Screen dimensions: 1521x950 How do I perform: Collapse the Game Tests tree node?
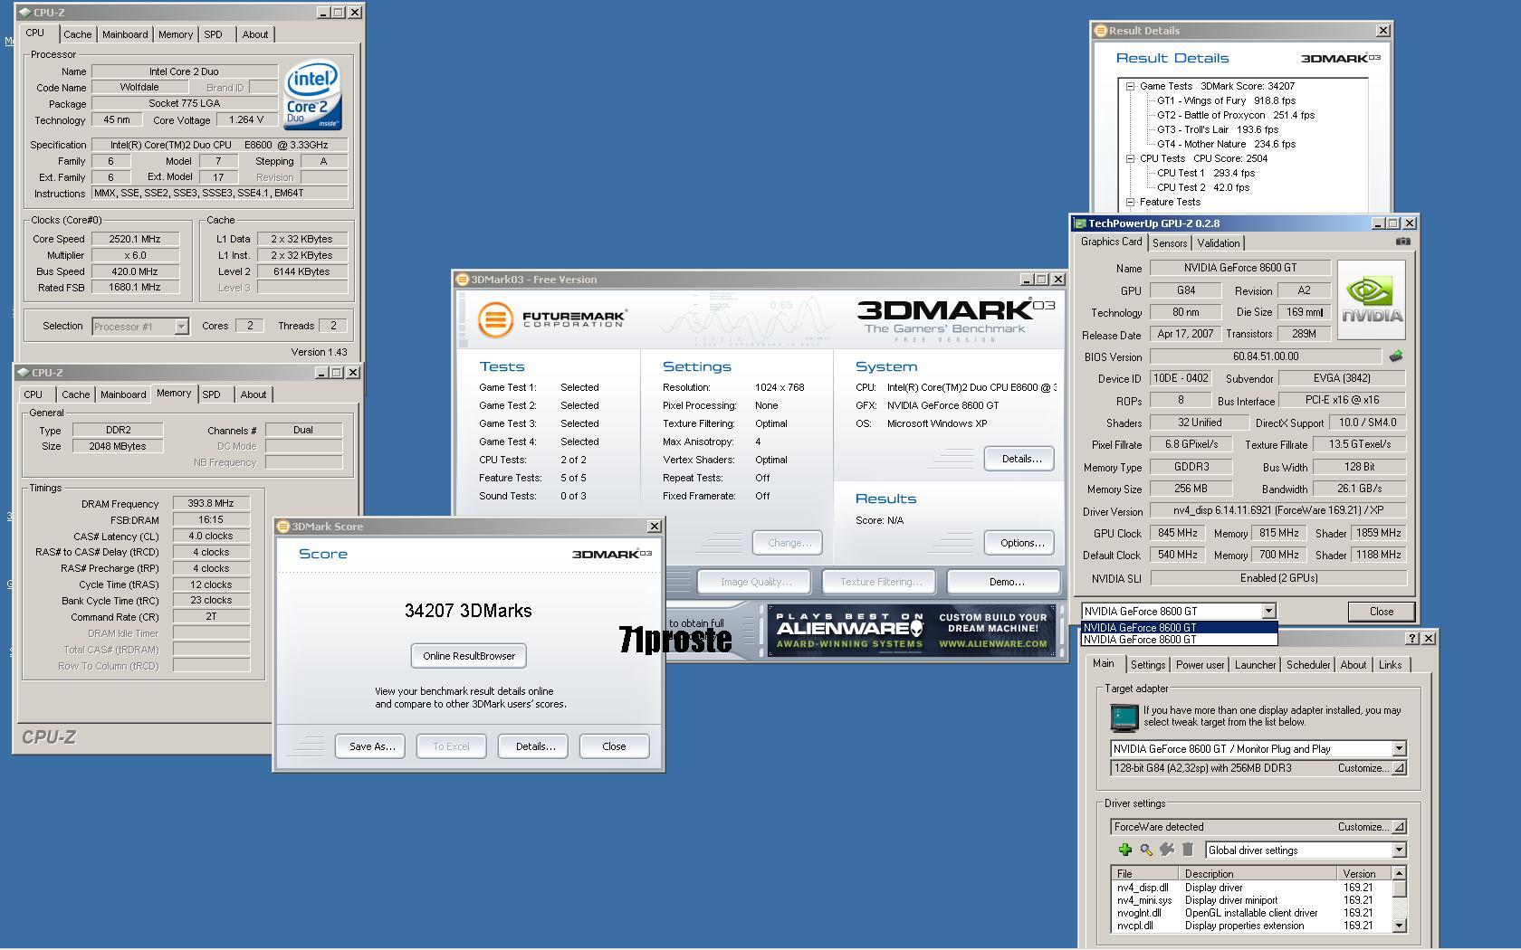pos(1130,87)
